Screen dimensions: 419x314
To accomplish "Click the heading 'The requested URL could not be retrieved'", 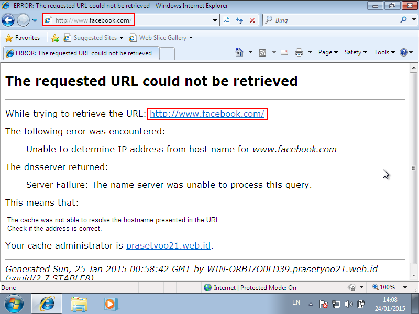I will pyautogui.click(x=151, y=81).
